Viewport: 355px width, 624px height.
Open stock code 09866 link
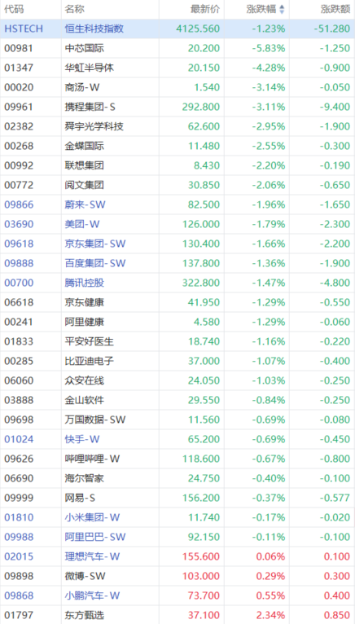click(19, 204)
